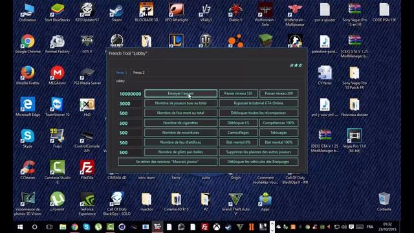Click Bypasser le tutoriel GTA Online
The image size is (414, 233).
(x=259, y=103)
